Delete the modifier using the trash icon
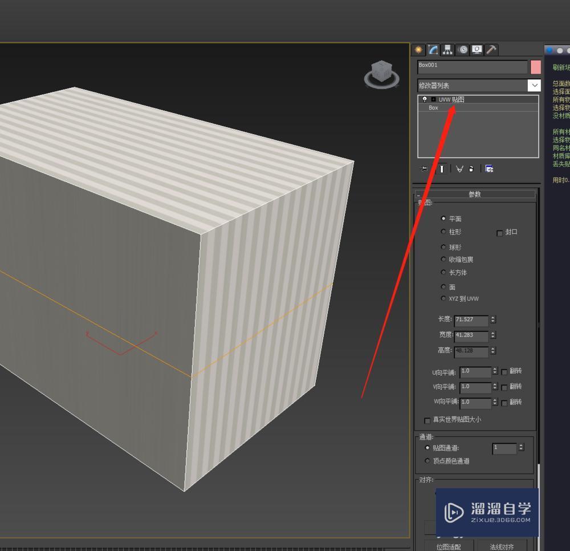Viewport: 570px width, 551px height. [x=471, y=169]
